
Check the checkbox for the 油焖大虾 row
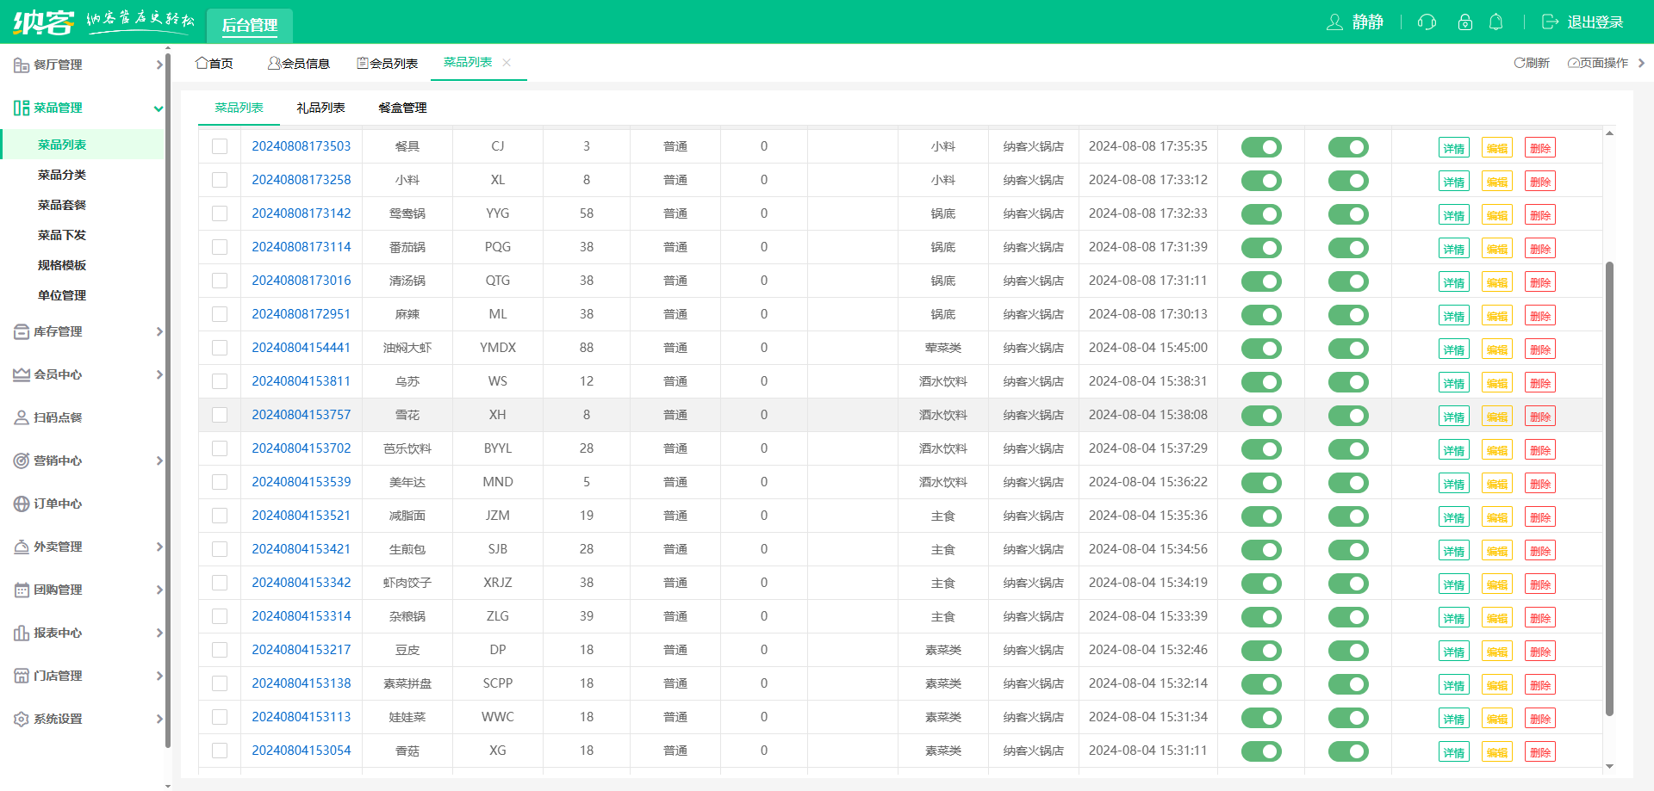(x=220, y=348)
